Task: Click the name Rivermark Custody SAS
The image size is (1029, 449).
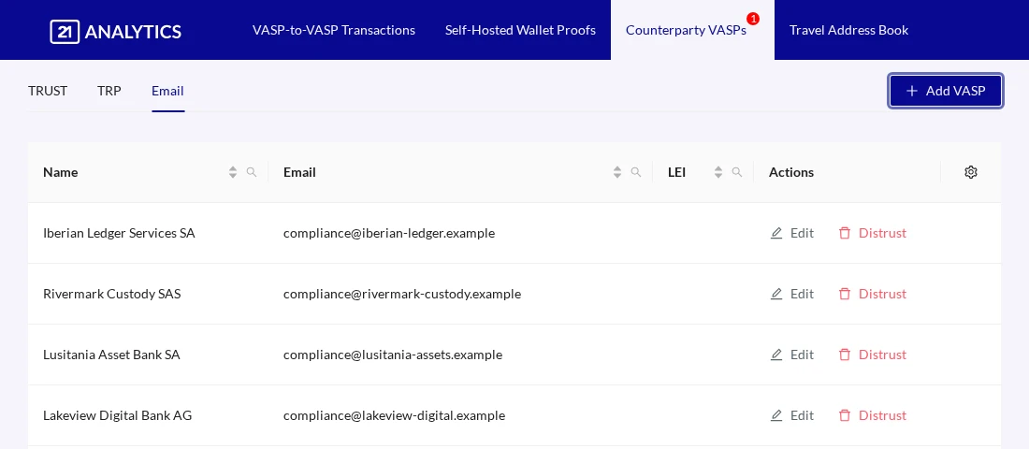Action: (x=111, y=294)
